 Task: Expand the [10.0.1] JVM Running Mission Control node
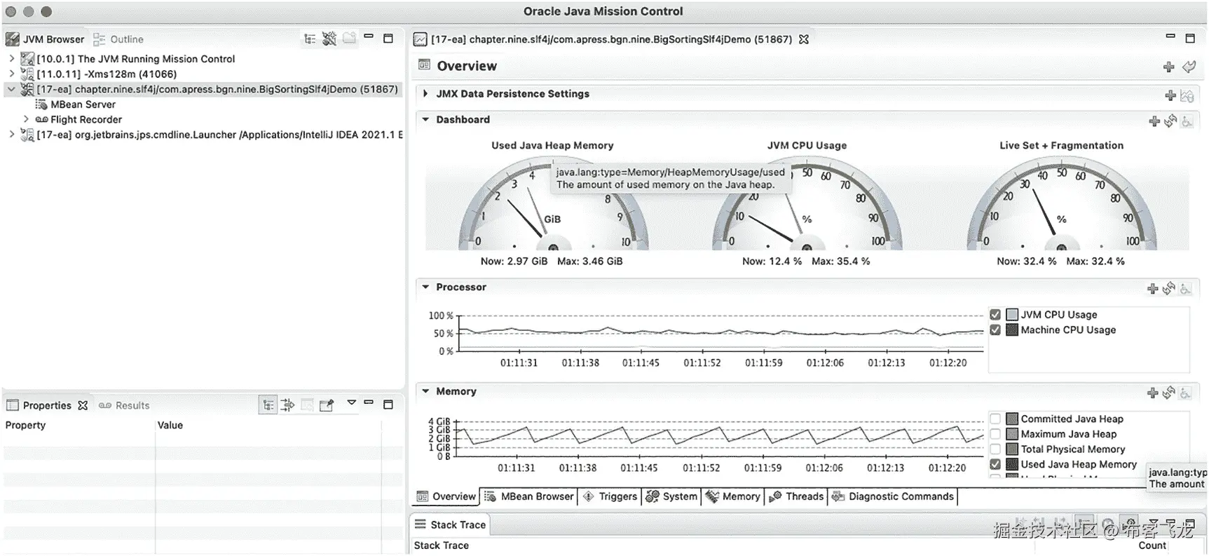point(11,59)
